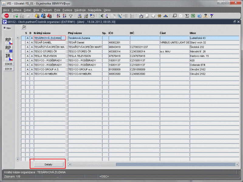Sort descending Z to A
The height and width of the screenshot is (182, 243).
click(64, 16)
